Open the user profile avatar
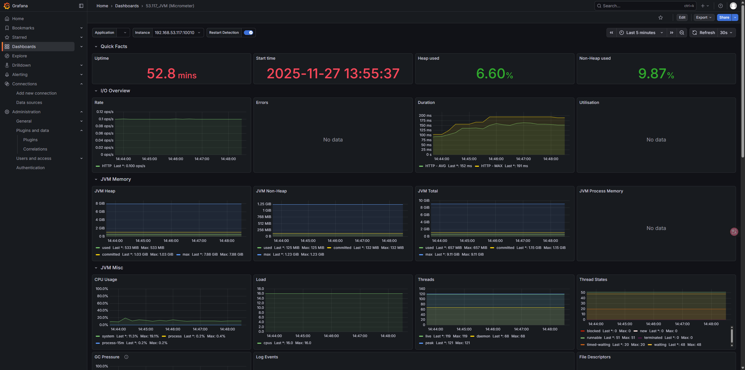 [x=733, y=6]
